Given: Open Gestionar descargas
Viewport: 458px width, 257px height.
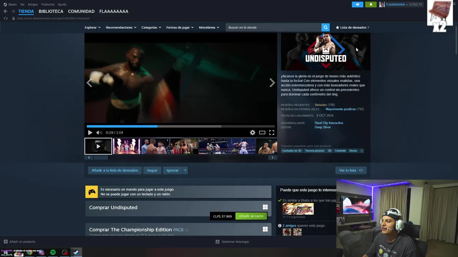Looking at the screenshot, I should coord(232,242).
